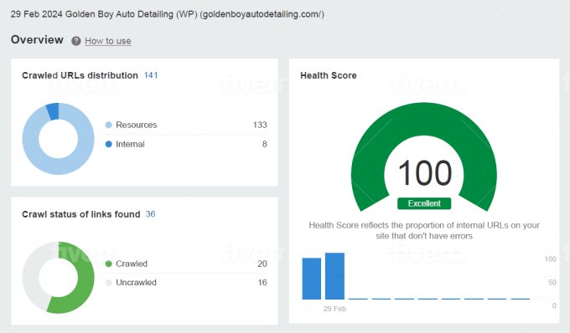Viewport: 570px width, 333px height.
Task: Click the Health Score heading
Action: point(329,75)
